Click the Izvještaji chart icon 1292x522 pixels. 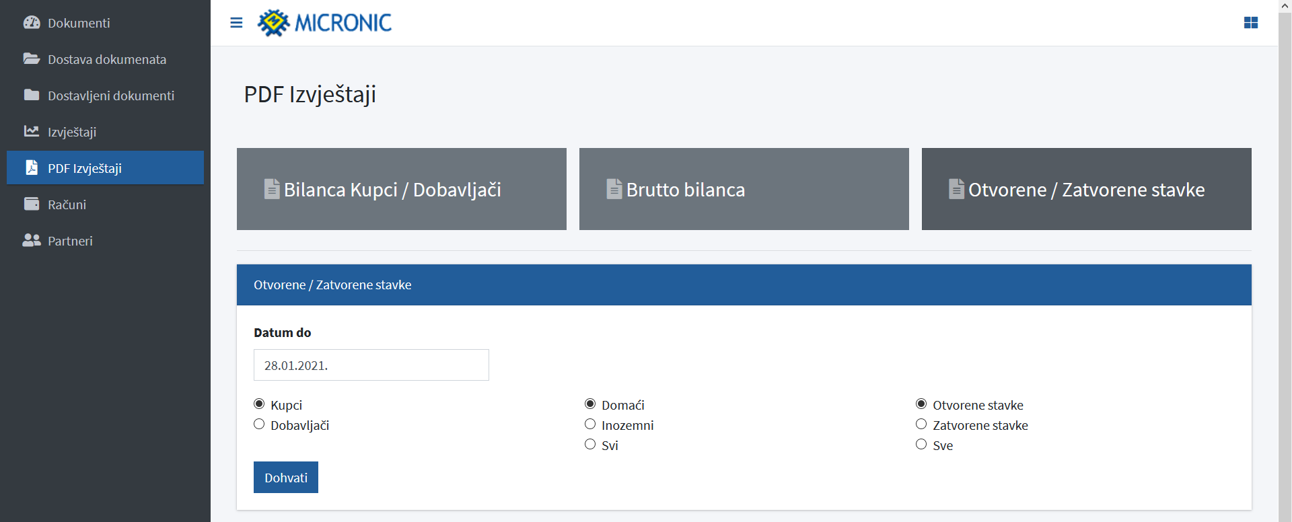pyautogui.click(x=32, y=131)
